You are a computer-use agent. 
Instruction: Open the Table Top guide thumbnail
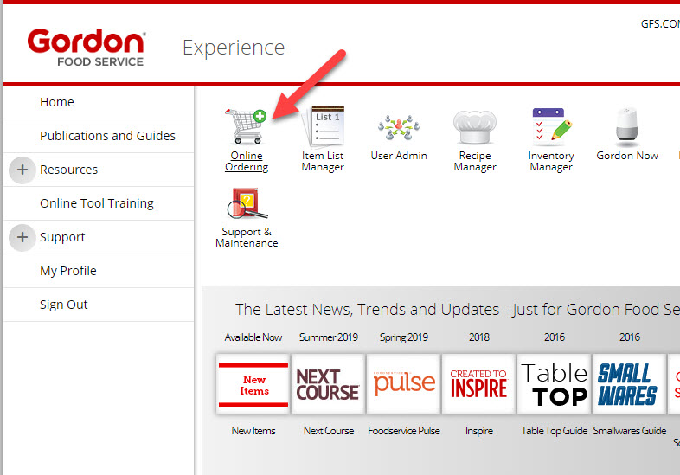tap(555, 384)
